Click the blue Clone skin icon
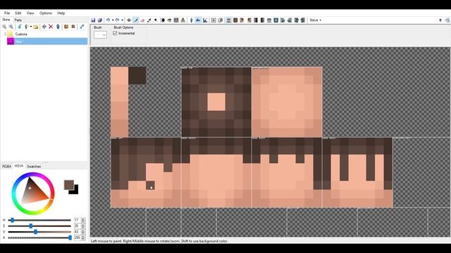451x253 pixels. 58,27
